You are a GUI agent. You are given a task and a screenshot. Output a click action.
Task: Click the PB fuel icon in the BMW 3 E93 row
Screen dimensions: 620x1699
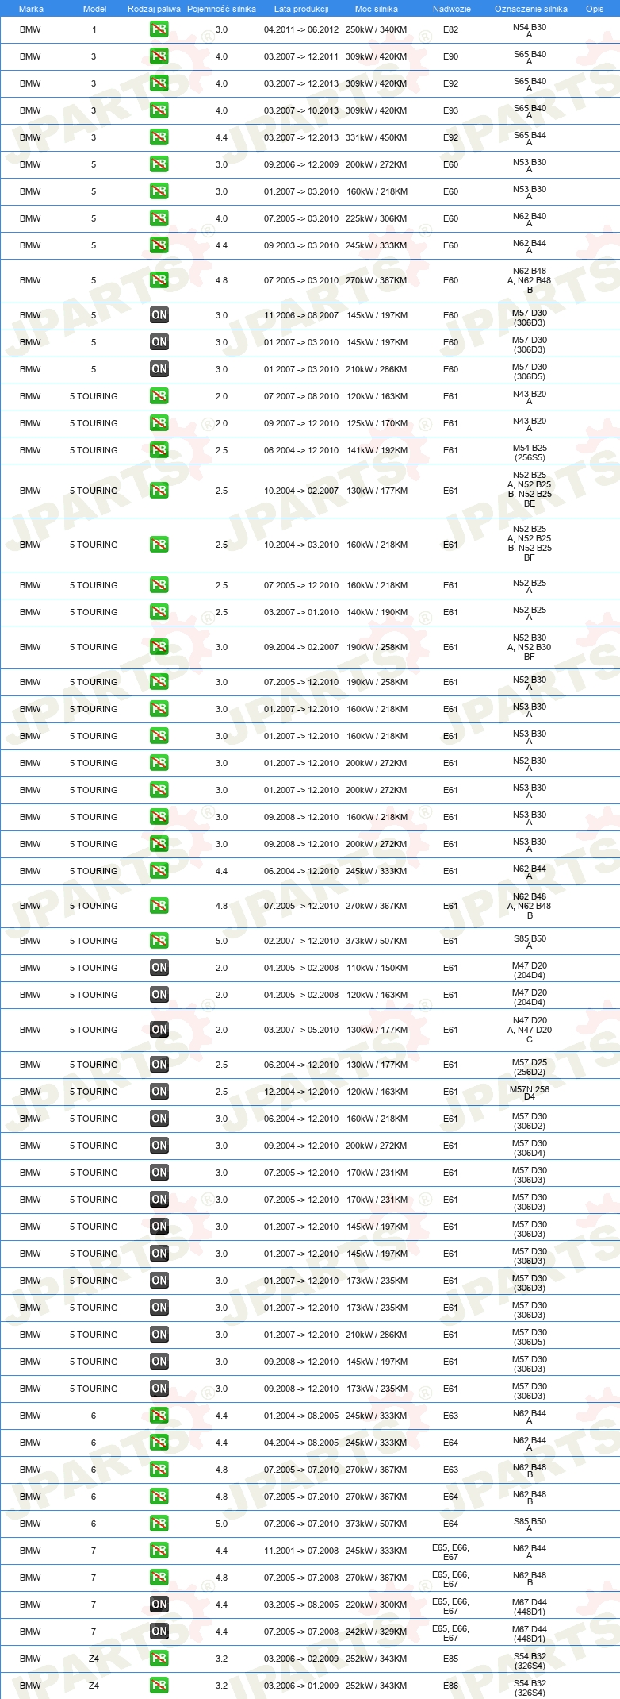tap(159, 110)
